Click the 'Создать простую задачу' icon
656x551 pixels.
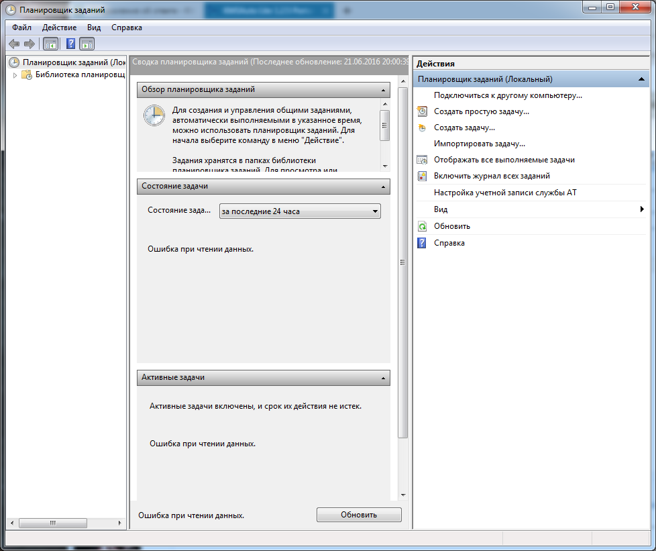pyautogui.click(x=422, y=111)
